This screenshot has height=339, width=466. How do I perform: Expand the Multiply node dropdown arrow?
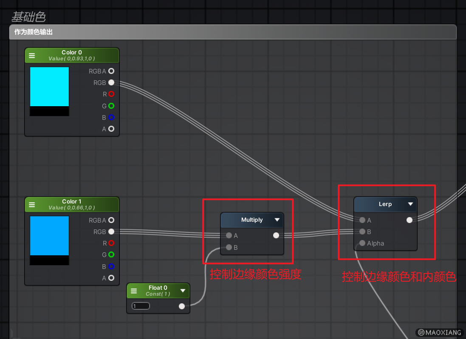(x=277, y=220)
